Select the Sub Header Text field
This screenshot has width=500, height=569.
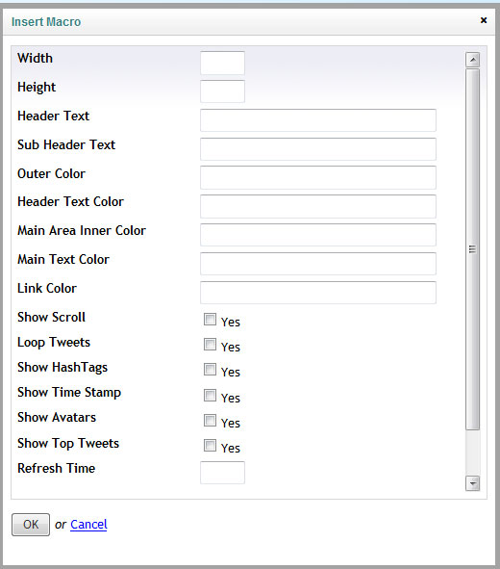(318, 149)
